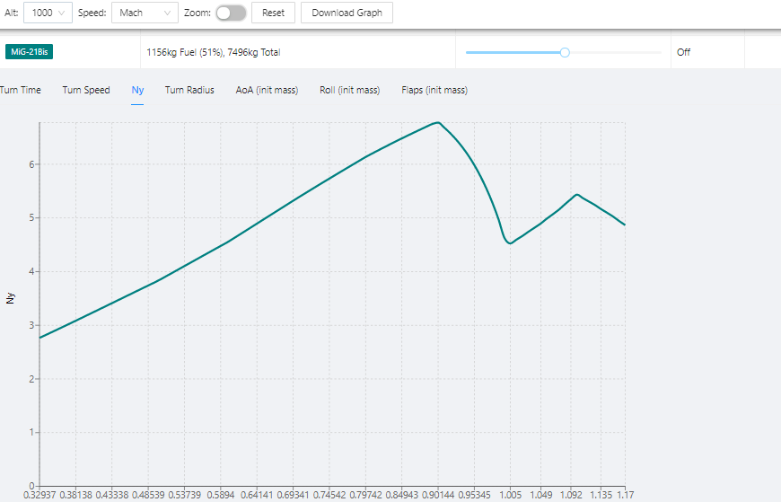This screenshot has height=502, width=781.
Task: Click the Download Graph button
Action: click(347, 13)
